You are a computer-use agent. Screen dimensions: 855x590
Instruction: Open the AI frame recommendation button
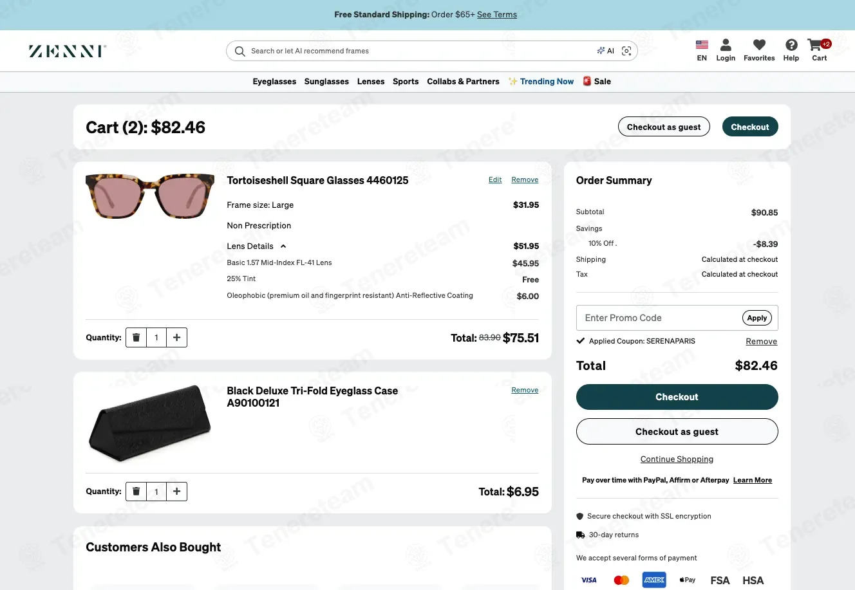tap(606, 51)
